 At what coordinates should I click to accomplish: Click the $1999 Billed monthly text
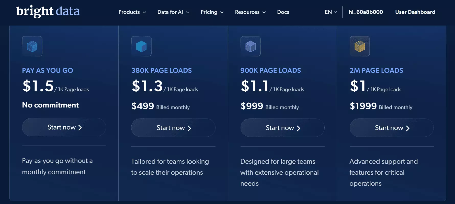(381, 106)
